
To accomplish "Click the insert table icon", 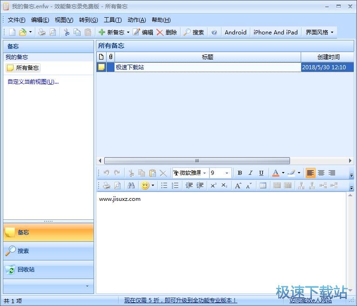I will tap(263, 186).
